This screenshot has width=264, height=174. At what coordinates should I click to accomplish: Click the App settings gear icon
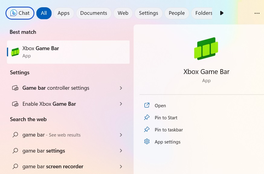tap(147, 142)
